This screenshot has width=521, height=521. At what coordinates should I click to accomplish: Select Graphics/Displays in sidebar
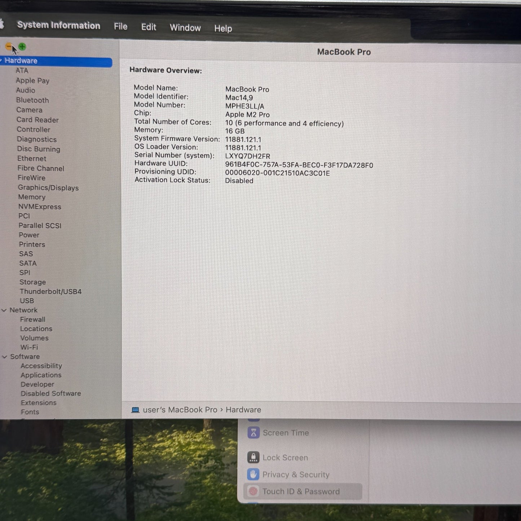(48, 187)
